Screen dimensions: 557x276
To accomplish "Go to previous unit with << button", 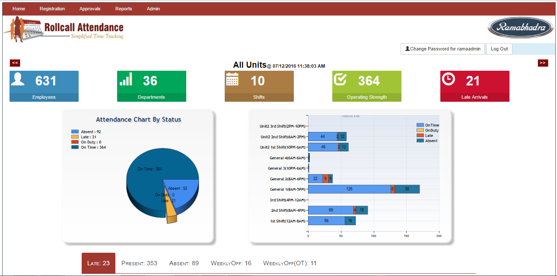I will click(15, 63).
